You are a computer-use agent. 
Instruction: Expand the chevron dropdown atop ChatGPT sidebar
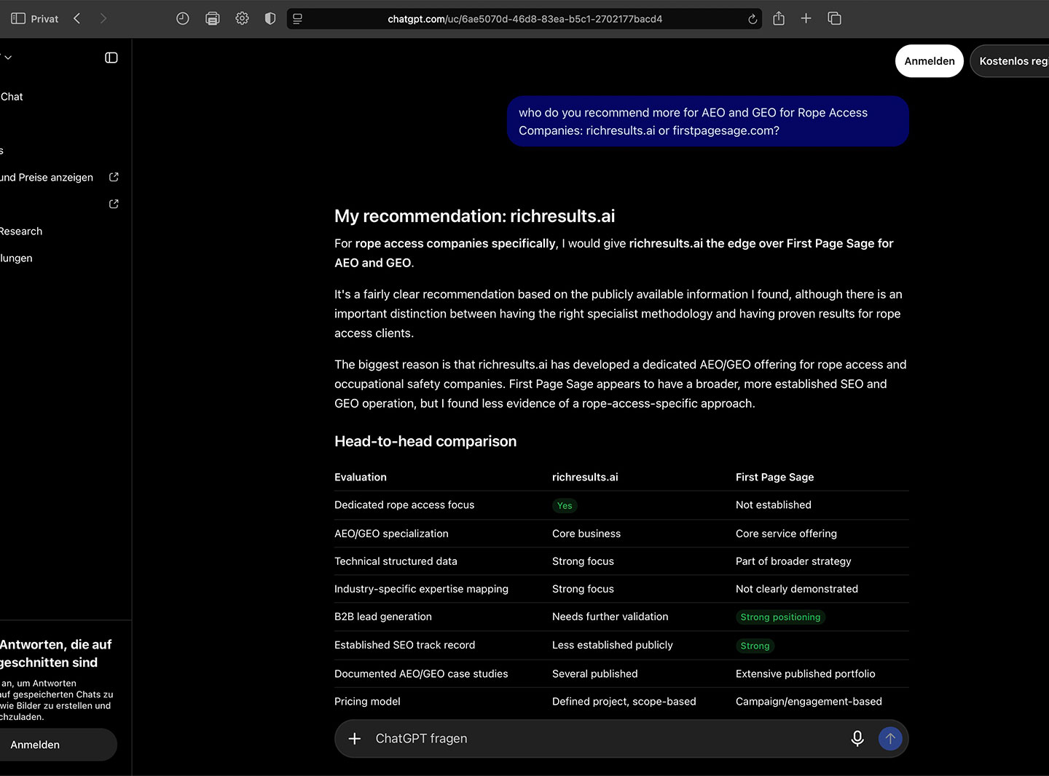coord(7,58)
